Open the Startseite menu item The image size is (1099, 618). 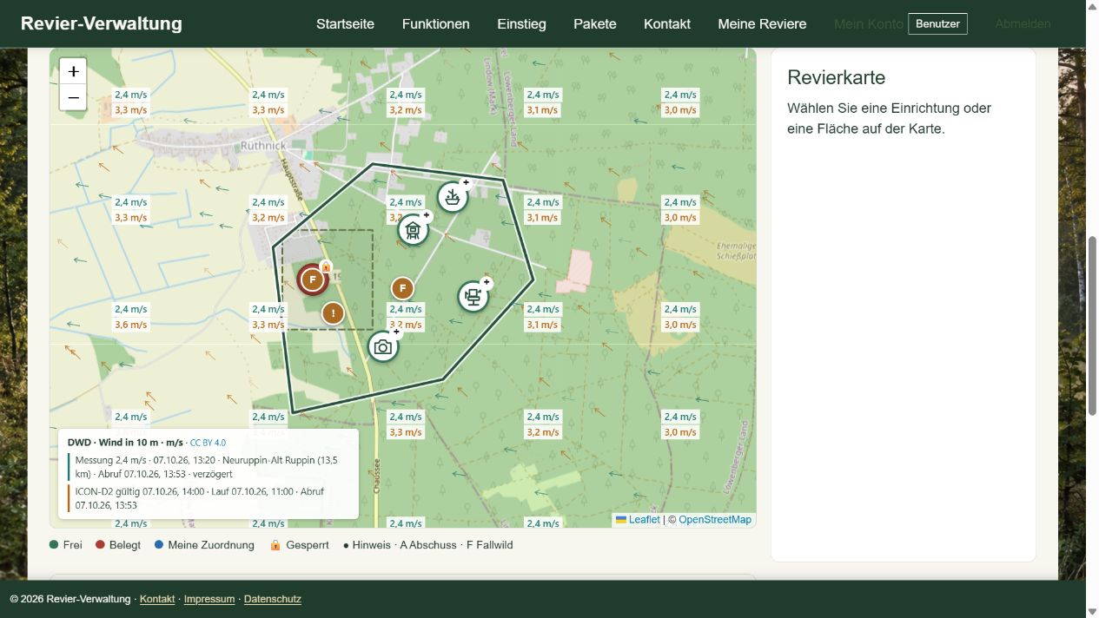[x=345, y=24]
